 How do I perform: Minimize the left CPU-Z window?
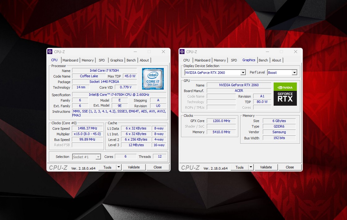click(135, 52)
